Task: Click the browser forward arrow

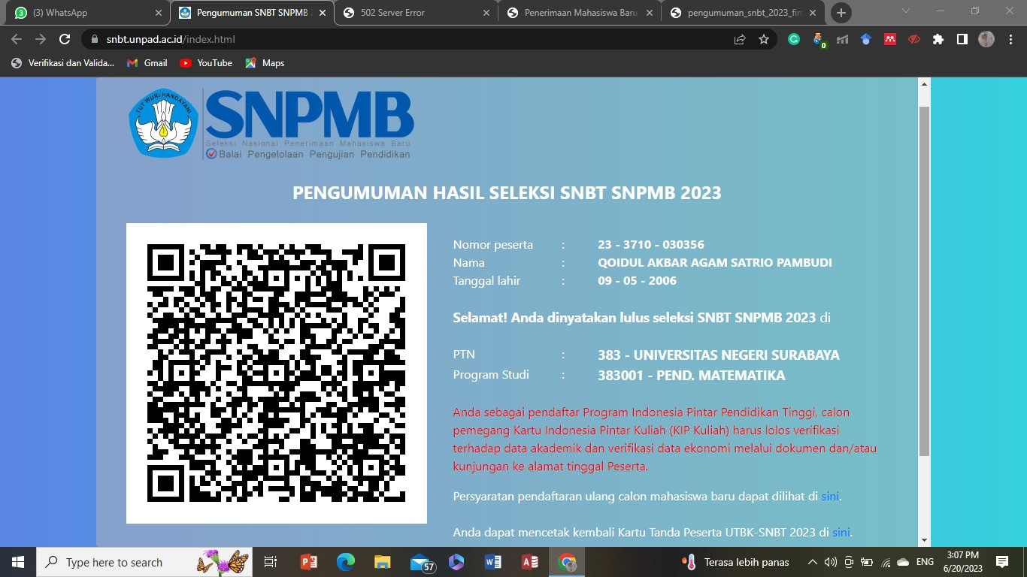Action: (41, 39)
